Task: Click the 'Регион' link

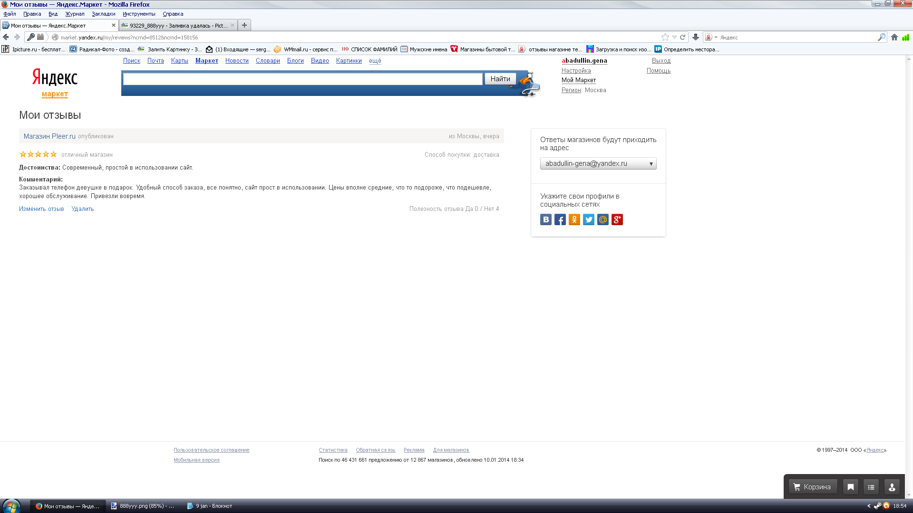Action: [571, 90]
